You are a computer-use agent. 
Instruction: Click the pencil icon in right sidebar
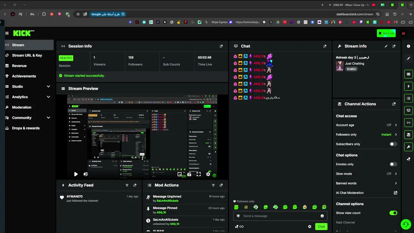(x=409, y=58)
